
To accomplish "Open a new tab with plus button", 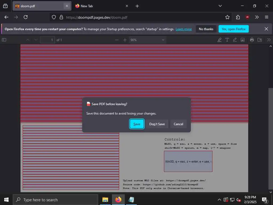I will pos(137,6).
